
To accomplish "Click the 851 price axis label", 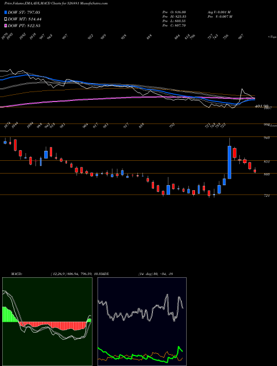I will tap(267, 161).
